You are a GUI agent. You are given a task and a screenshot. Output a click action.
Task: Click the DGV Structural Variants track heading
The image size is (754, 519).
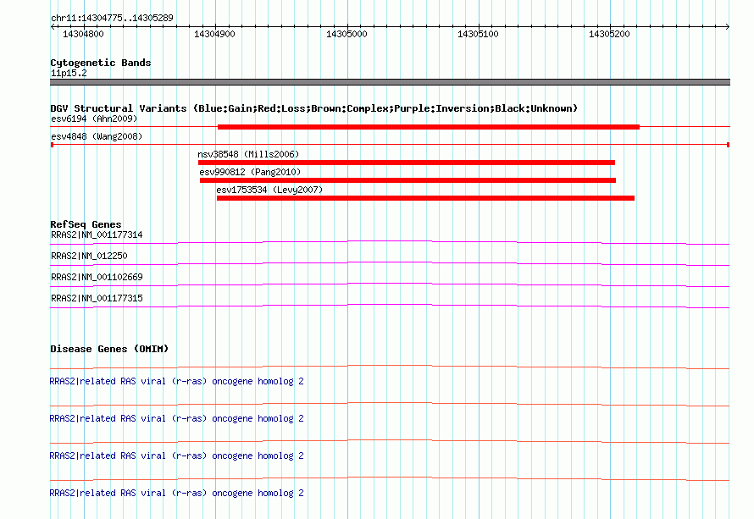pyautogui.click(x=313, y=108)
